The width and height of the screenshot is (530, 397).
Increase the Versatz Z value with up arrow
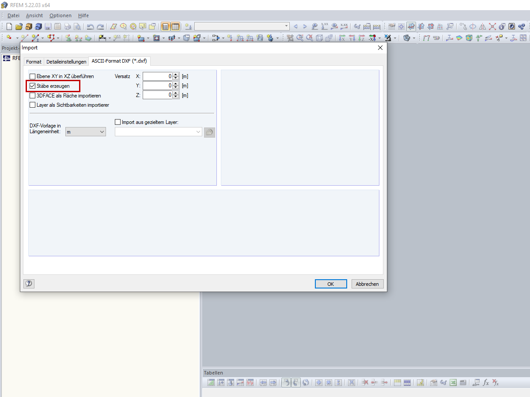click(x=176, y=93)
